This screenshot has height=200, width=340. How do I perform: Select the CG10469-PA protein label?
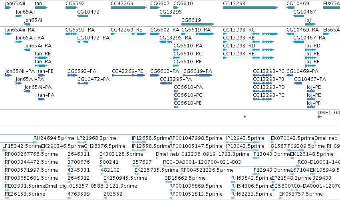(x=302, y=71)
